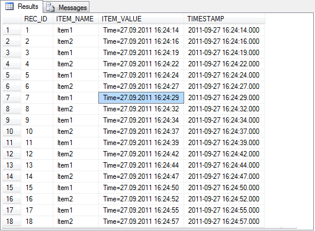The height and width of the screenshot is (231, 315).
Task: Select the ITEM_VALUE column header
Action: click(142, 19)
